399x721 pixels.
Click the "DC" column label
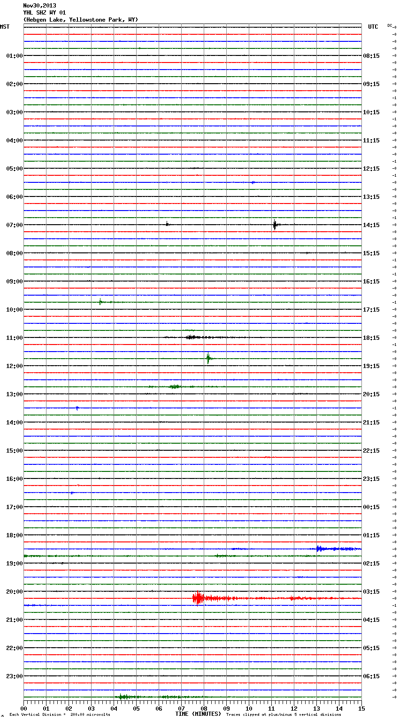(390, 25)
